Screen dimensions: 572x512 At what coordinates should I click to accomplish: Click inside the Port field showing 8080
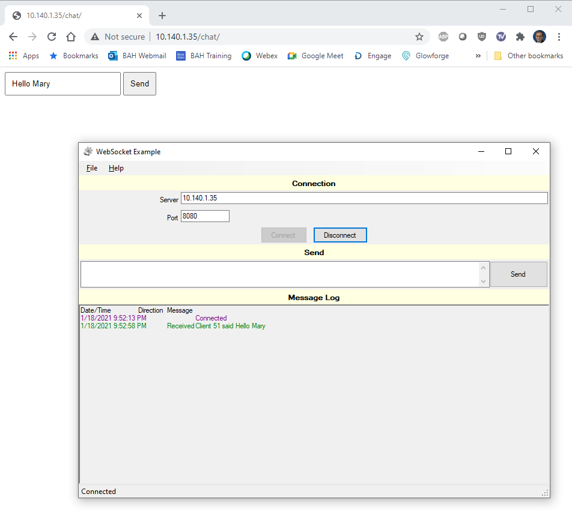click(x=204, y=215)
